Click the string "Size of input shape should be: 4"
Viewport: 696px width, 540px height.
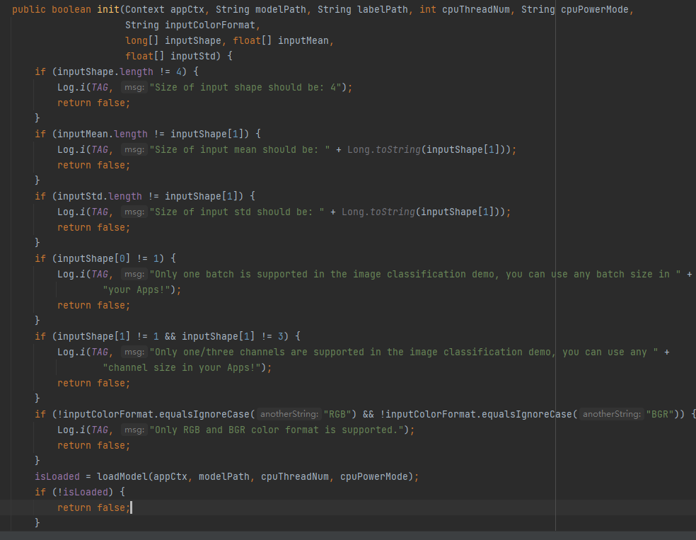(x=245, y=87)
